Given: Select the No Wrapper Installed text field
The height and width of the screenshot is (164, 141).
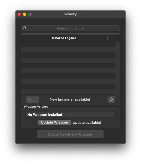Looking at the screenshot, I should pos(70,115).
